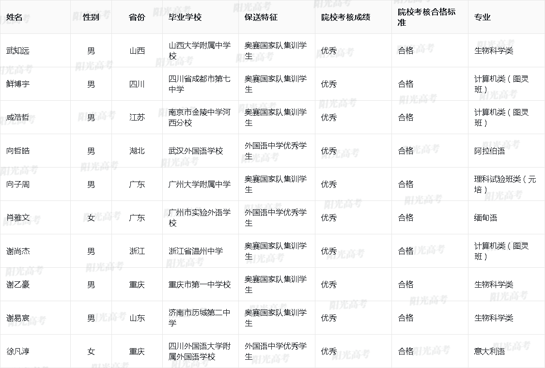The image size is (545, 368).
Task: Click gender 男 in 武知远's row
Action: coord(91,51)
